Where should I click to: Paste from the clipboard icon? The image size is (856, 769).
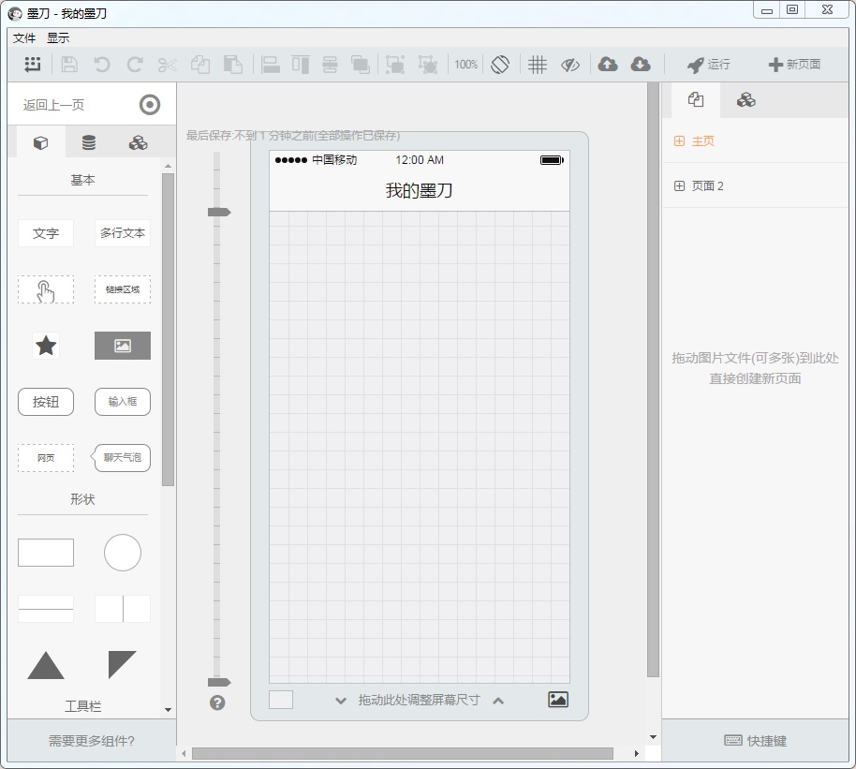tap(233, 65)
